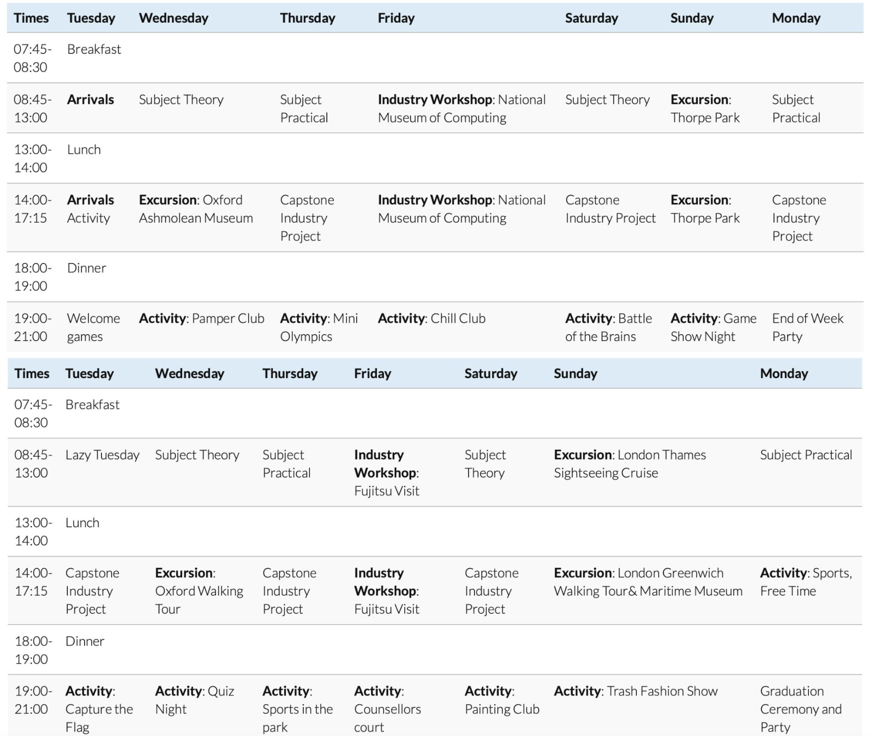Select End of Week Party cell
The image size is (870, 736).
[808, 327]
